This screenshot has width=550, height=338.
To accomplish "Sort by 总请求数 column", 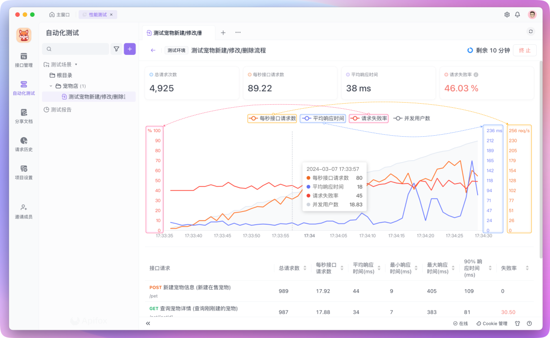I will (305, 268).
